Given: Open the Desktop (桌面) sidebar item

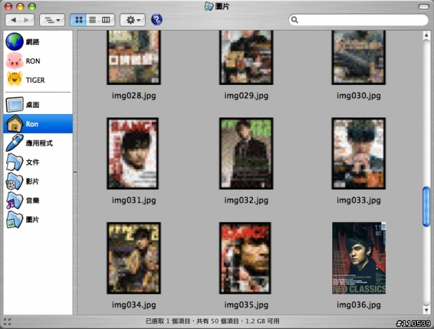Looking at the screenshot, I should 38,104.
